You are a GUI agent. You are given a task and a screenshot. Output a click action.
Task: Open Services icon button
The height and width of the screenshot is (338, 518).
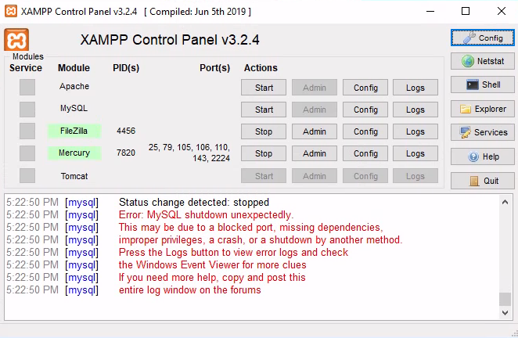tap(482, 132)
